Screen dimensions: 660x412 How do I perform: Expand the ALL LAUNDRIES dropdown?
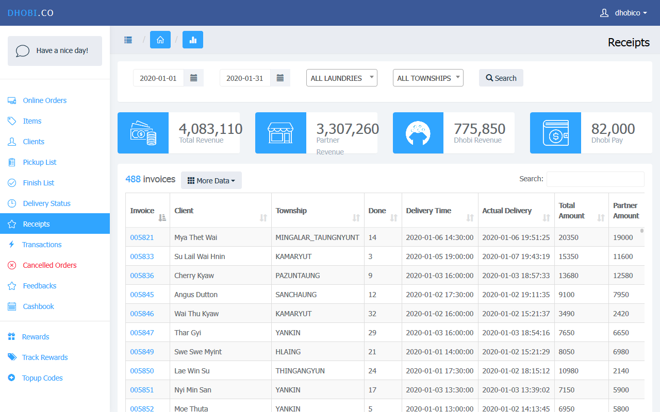click(x=341, y=78)
